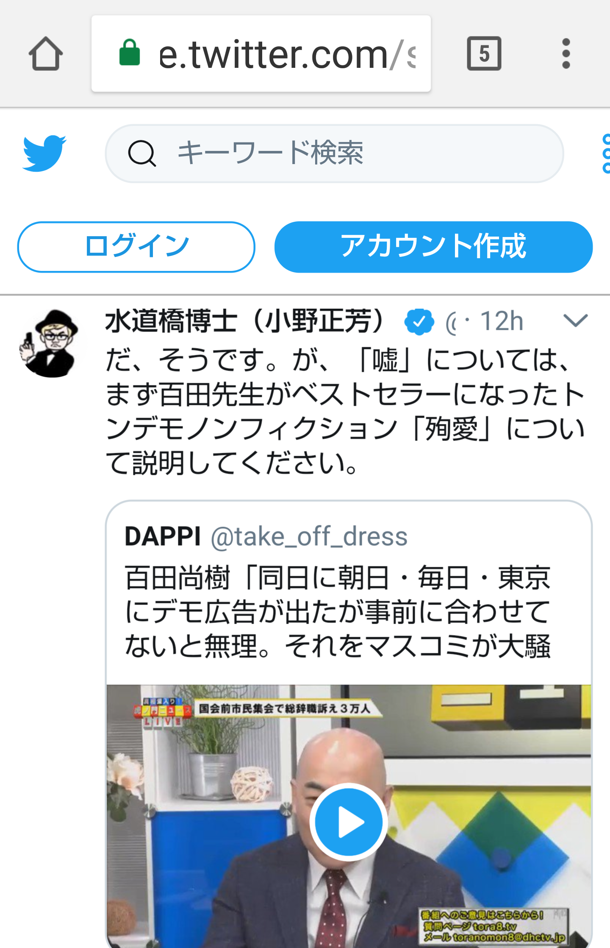Click the Twitter bird logo
610x948 pixels.
click(44, 153)
